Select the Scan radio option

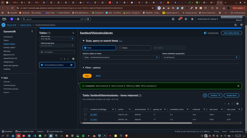click(99, 48)
